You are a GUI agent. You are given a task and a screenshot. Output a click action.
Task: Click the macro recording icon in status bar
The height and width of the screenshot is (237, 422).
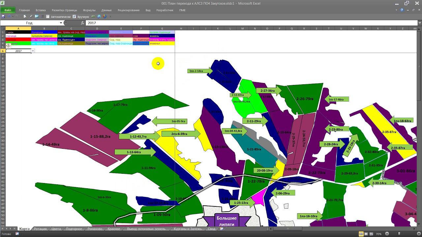click(x=17, y=234)
